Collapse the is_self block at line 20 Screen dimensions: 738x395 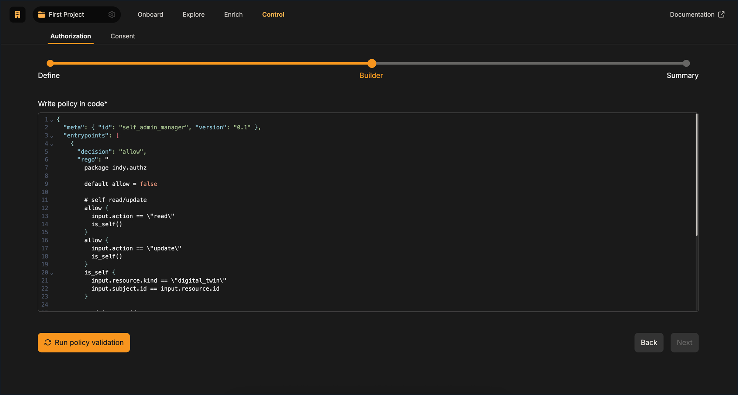pyautogui.click(x=52, y=273)
